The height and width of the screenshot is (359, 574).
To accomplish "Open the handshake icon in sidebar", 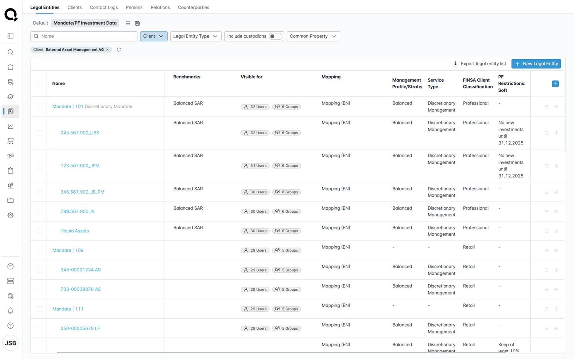I will [x=10, y=156].
